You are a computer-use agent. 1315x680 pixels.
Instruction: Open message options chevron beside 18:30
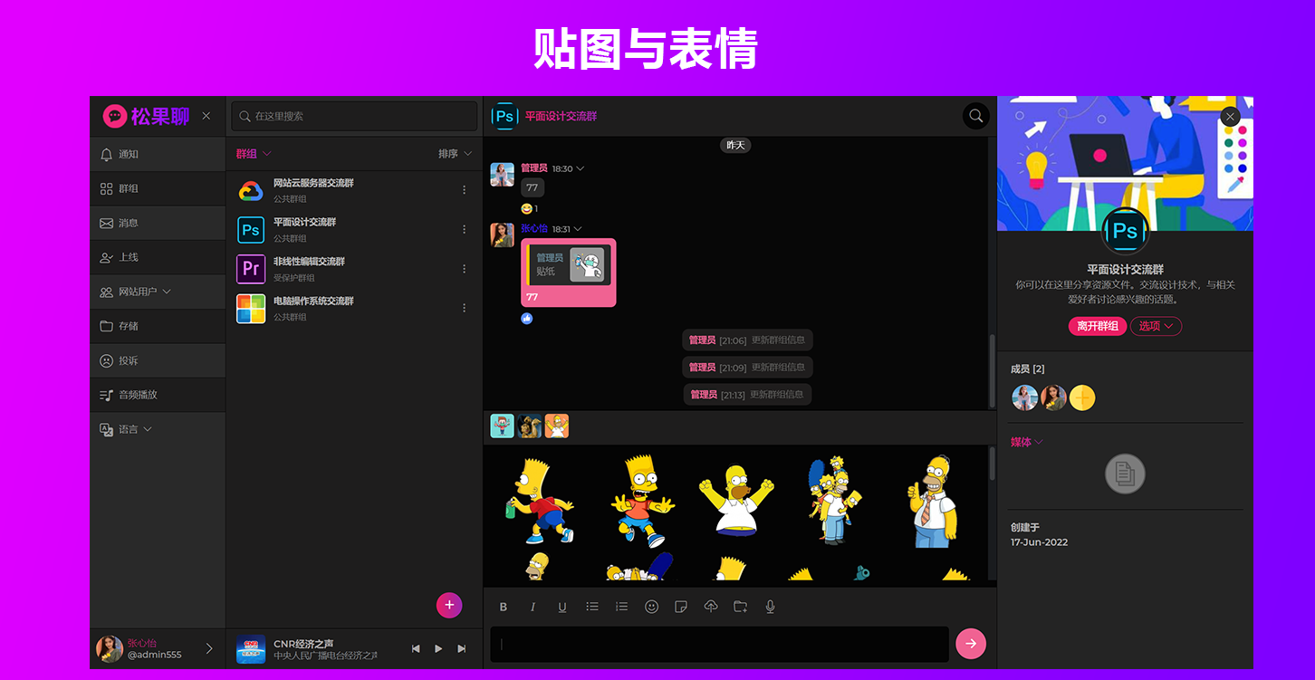pyautogui.click(x=580, y=168)
